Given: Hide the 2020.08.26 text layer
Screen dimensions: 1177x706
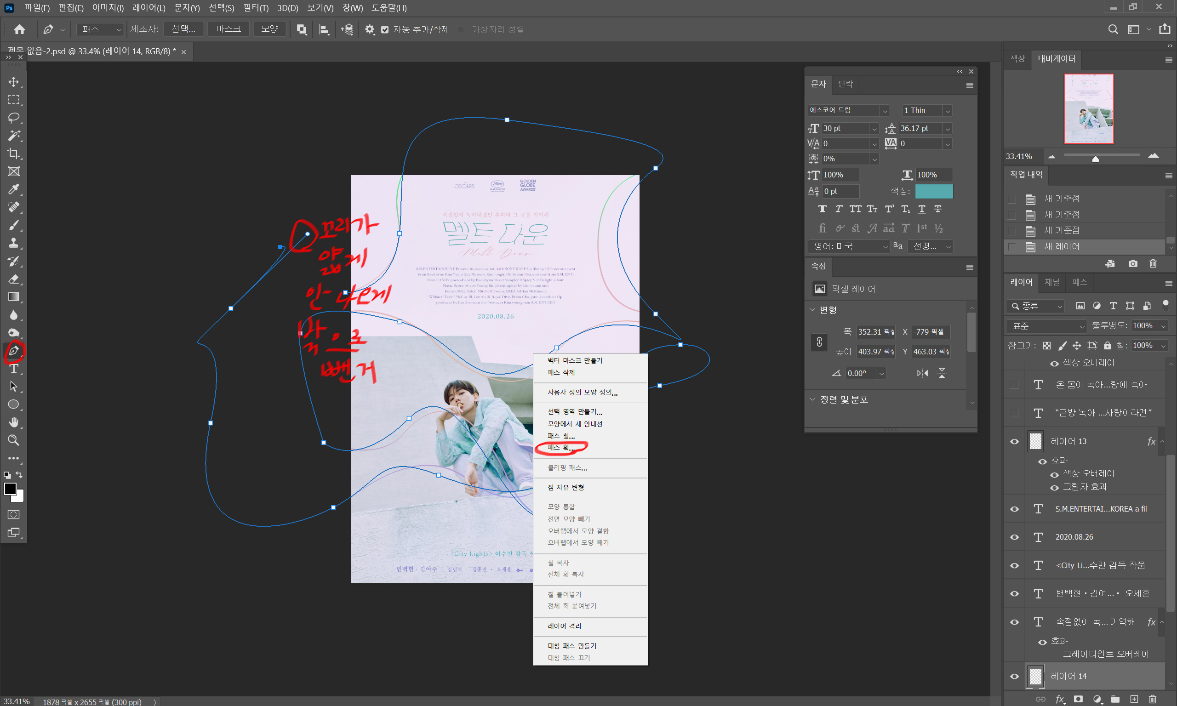Looking at the screenshot, I should (1014, 537).
